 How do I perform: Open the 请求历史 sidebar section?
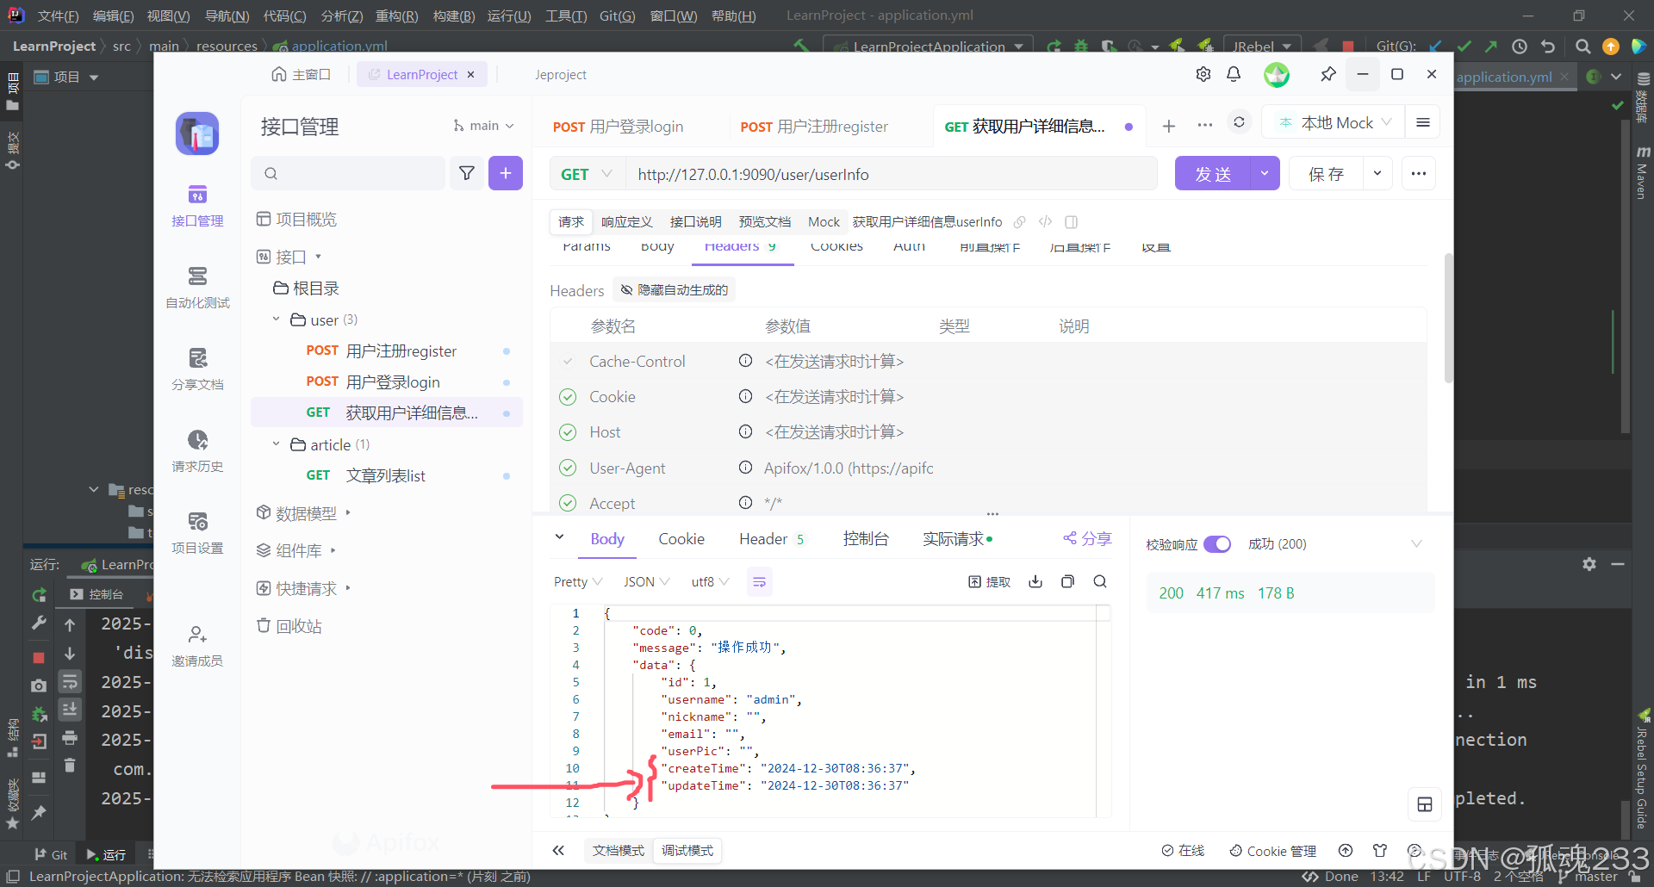click(197, 451)
